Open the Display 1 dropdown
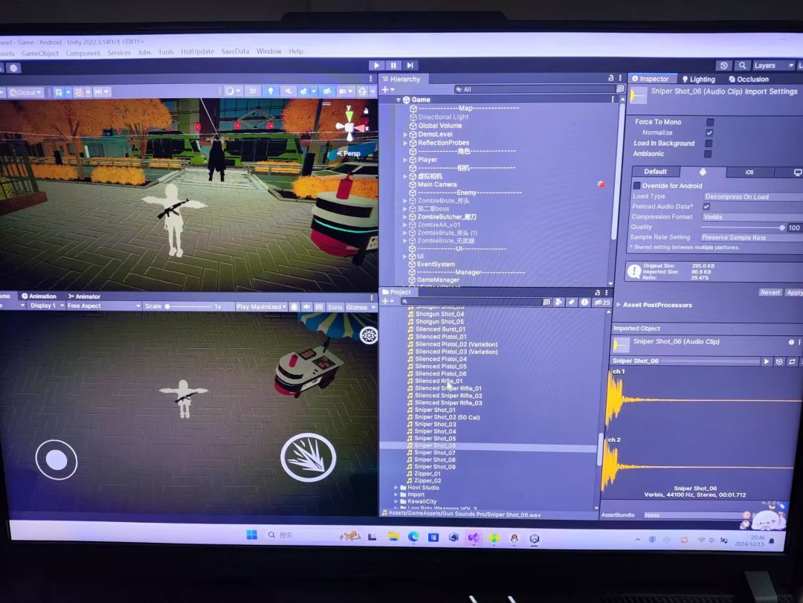803x603 pixels. 46,306
